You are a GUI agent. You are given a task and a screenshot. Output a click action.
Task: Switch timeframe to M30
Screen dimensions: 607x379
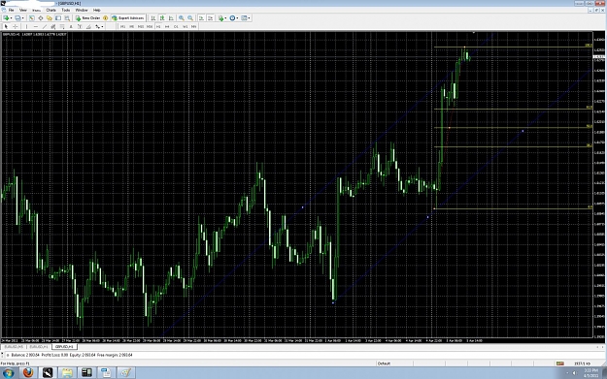click(x=150, y=27)
